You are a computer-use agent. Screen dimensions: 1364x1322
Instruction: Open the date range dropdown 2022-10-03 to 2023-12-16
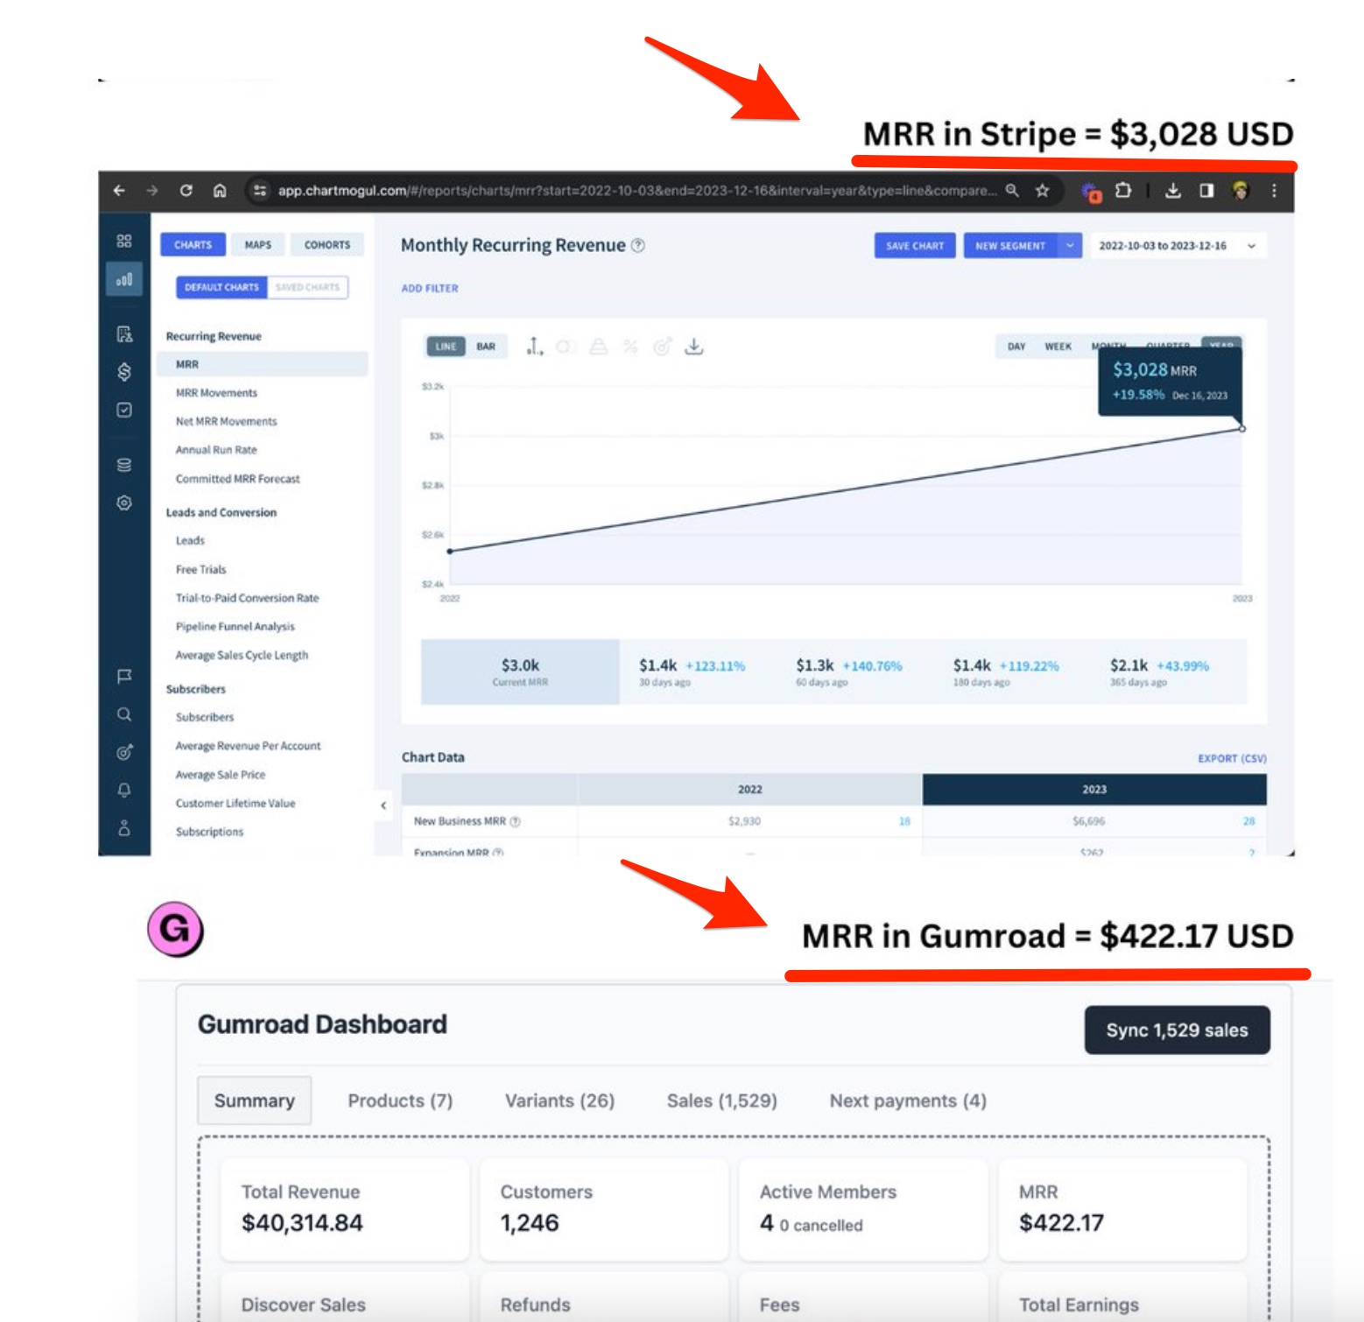[1177, 246]
